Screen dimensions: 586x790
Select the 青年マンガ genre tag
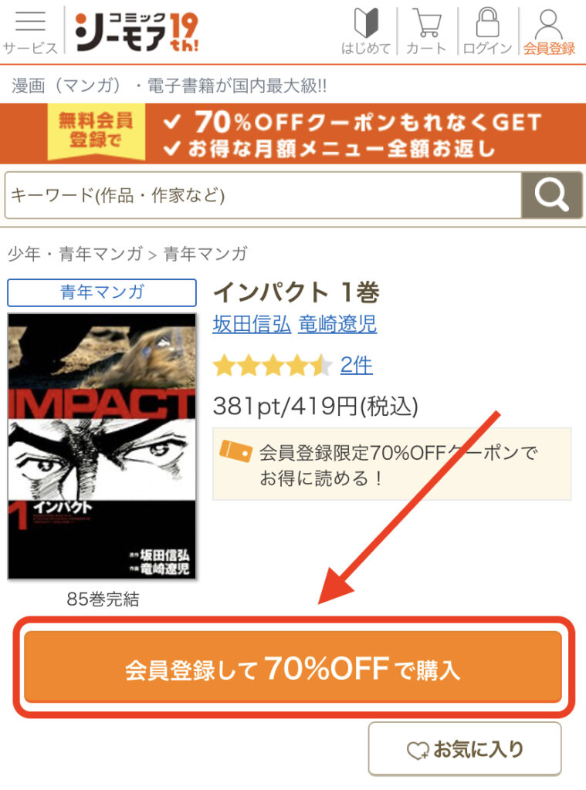(102, 292)
